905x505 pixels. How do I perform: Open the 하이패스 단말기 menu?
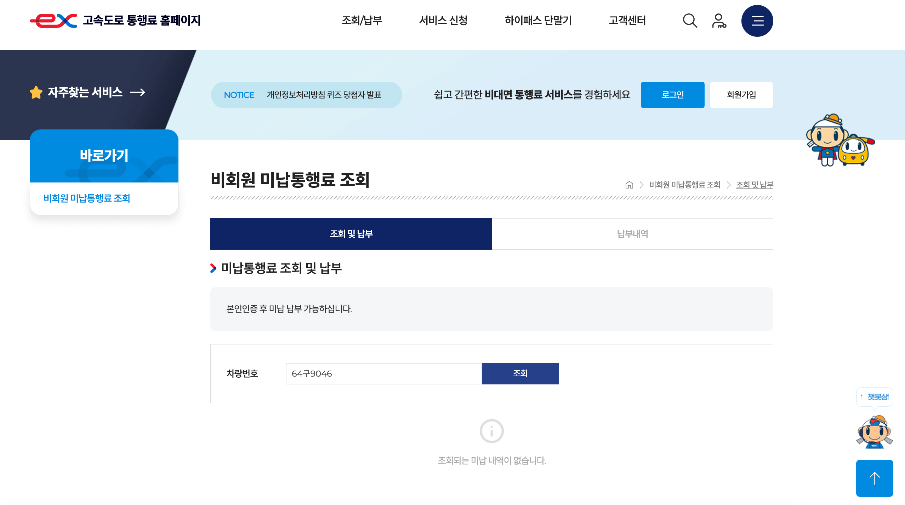click(539, 21)
